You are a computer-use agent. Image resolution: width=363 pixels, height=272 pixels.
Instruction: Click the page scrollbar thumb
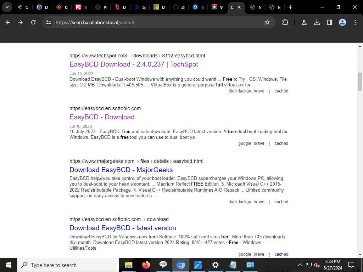point(360,82)
